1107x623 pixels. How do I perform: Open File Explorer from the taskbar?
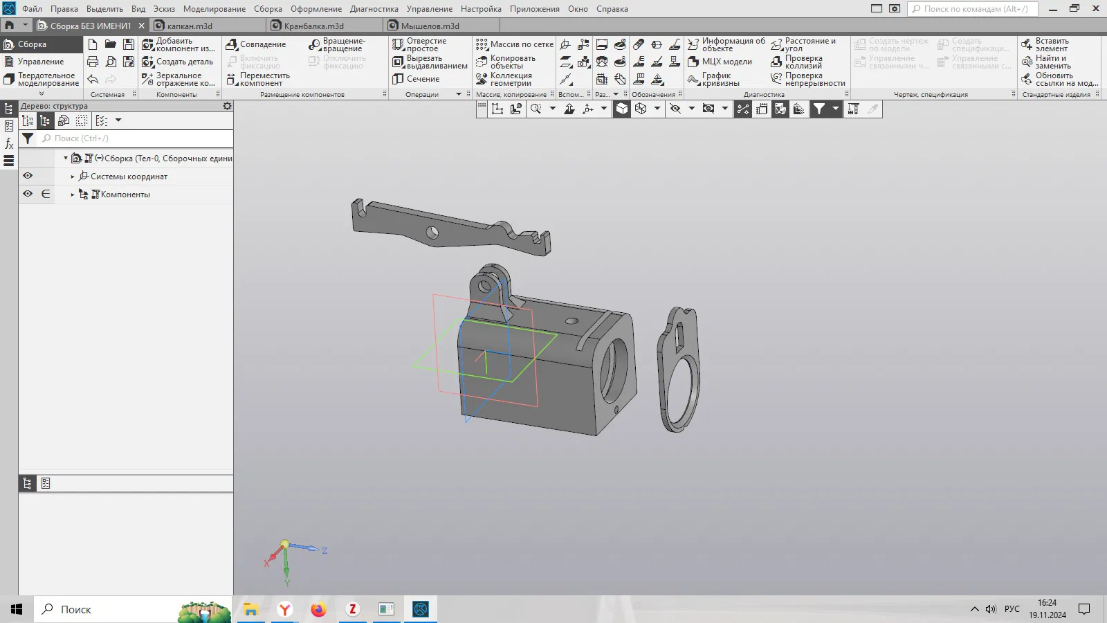(x=250, y=609)
